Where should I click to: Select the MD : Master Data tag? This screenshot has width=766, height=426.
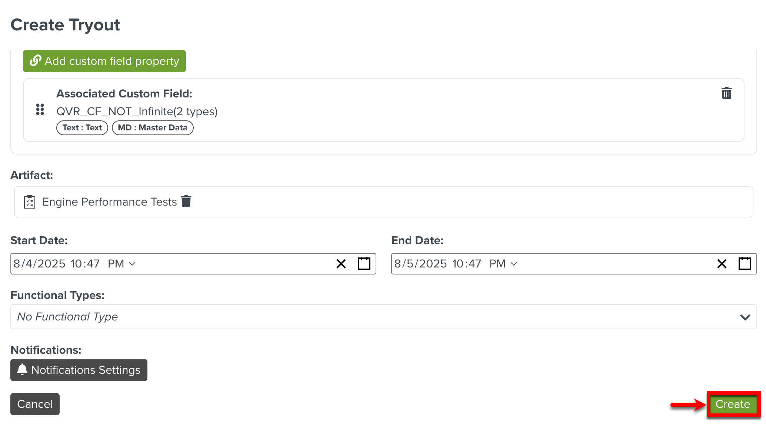tap(153, 128)
